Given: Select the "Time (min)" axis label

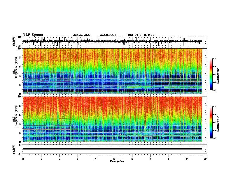Looking at the screenshot, I should pos(117,161).
